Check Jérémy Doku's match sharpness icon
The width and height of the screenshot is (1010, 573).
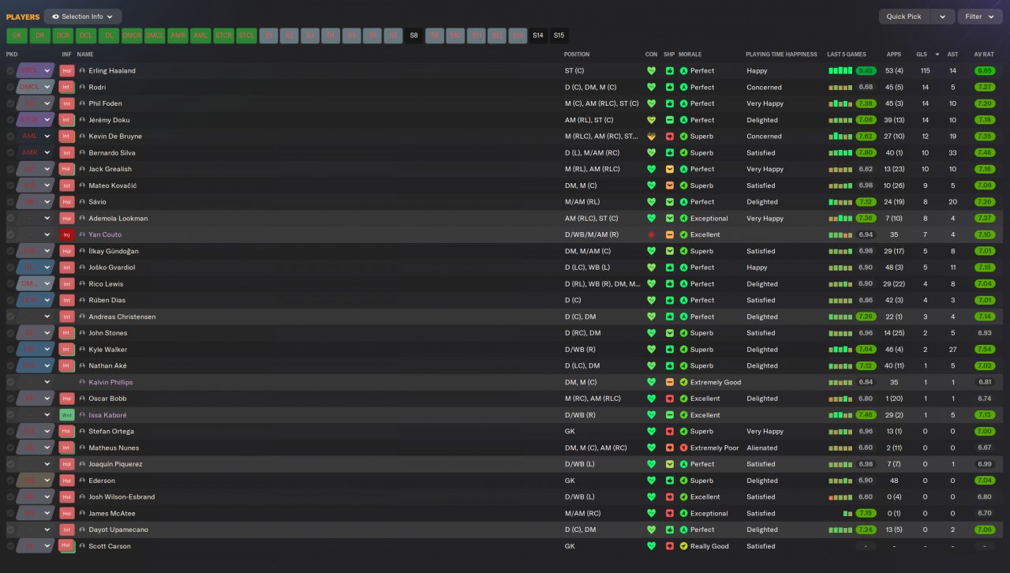tap(669, 120)
